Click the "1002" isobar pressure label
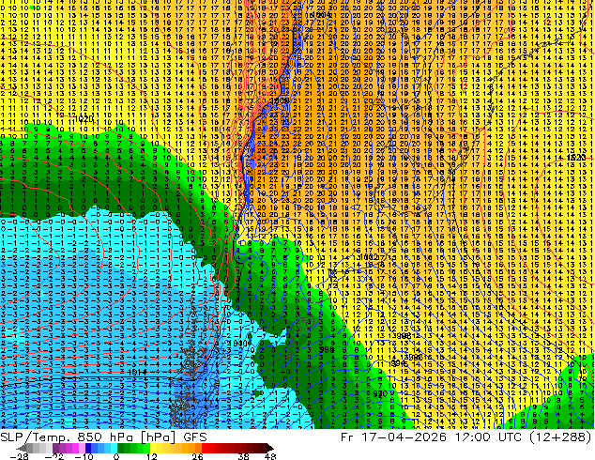595x460 pixels. (368, 257)
